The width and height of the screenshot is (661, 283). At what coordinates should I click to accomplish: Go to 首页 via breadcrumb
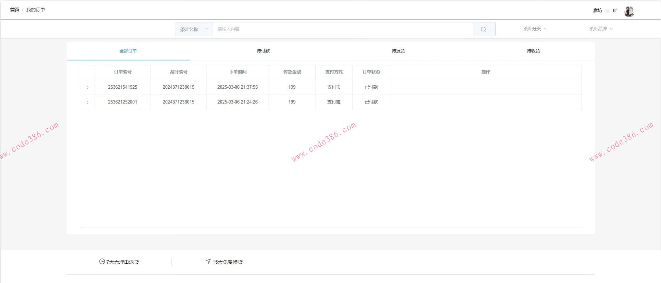click(15, 10)
